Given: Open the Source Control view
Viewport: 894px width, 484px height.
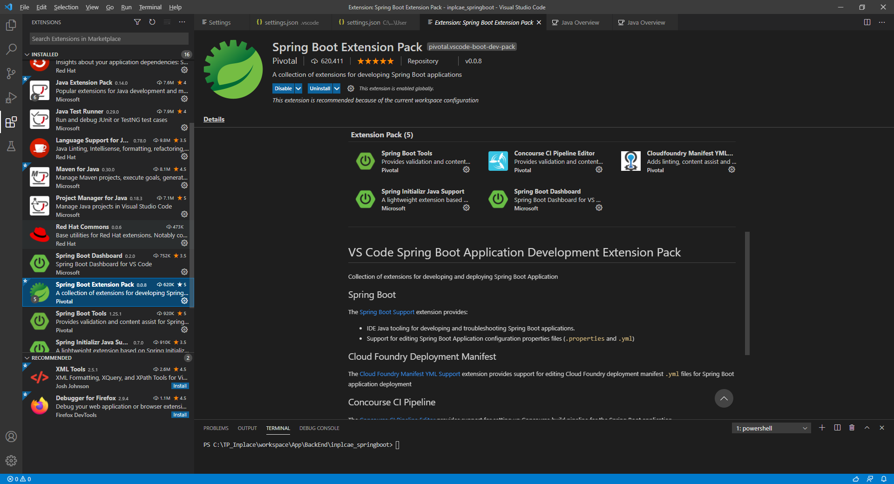Looking at the screenshot, I should pyautogui.click(x=11, y=74).
